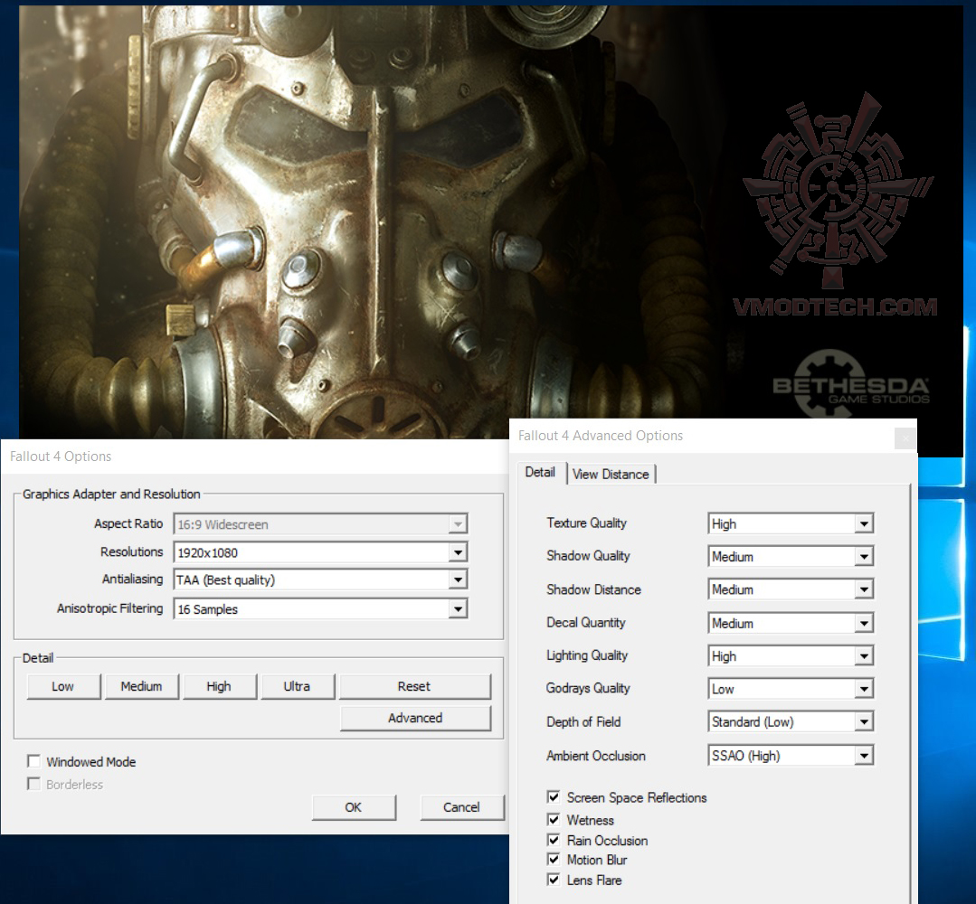Tick the Borderless checkbox
The image size is (976, 904).
coord(33,784)
